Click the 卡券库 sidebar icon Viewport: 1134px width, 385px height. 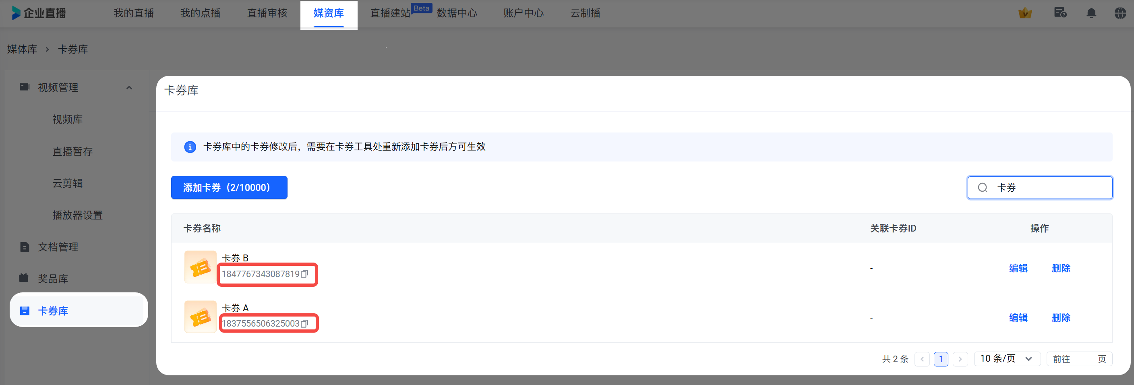click(25, 310)
